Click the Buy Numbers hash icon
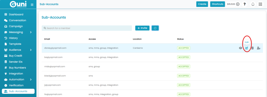267x97 pixels. pyautogui.click(x=6, y=68)
